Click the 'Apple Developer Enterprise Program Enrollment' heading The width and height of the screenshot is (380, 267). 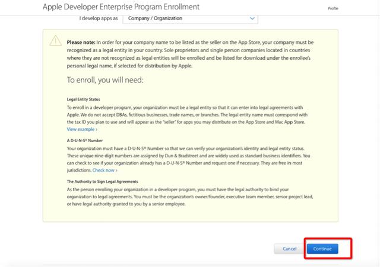click(x=121, y=7)
